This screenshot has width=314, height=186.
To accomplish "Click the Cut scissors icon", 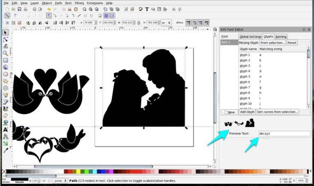I will click(70, 9).
